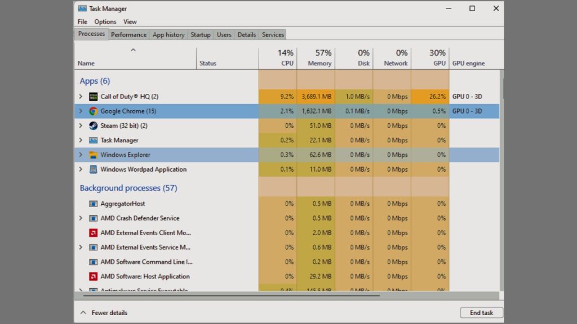Screen dimensions: 577x324
Task: Select the Steam (32 bit) (2) row name
Action: pyautogui.click(x=124, y=125)
